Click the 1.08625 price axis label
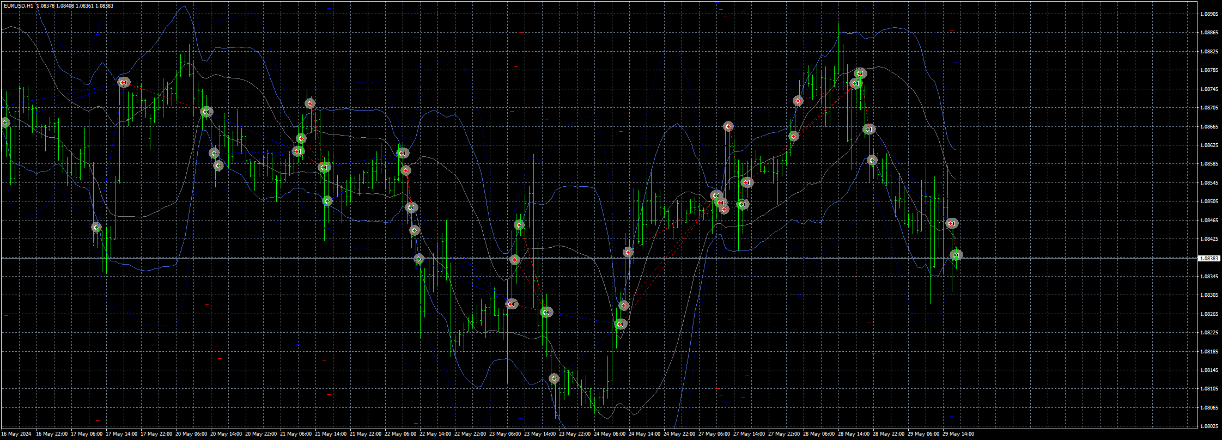 click(1209, 145)
